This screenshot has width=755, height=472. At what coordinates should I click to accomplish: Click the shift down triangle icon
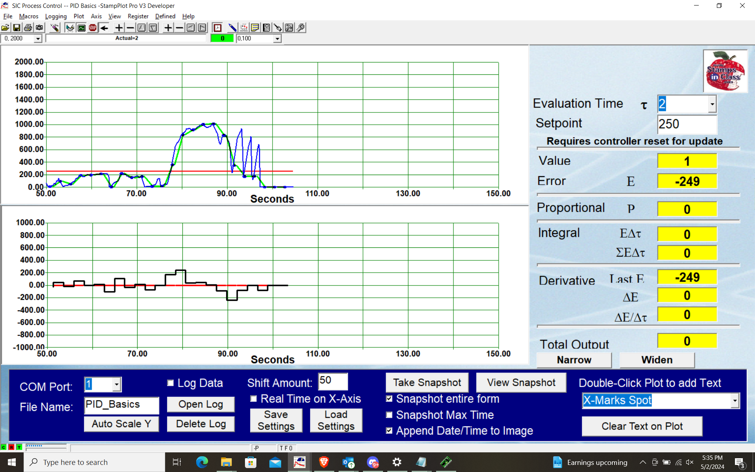[x=153, y=28]
